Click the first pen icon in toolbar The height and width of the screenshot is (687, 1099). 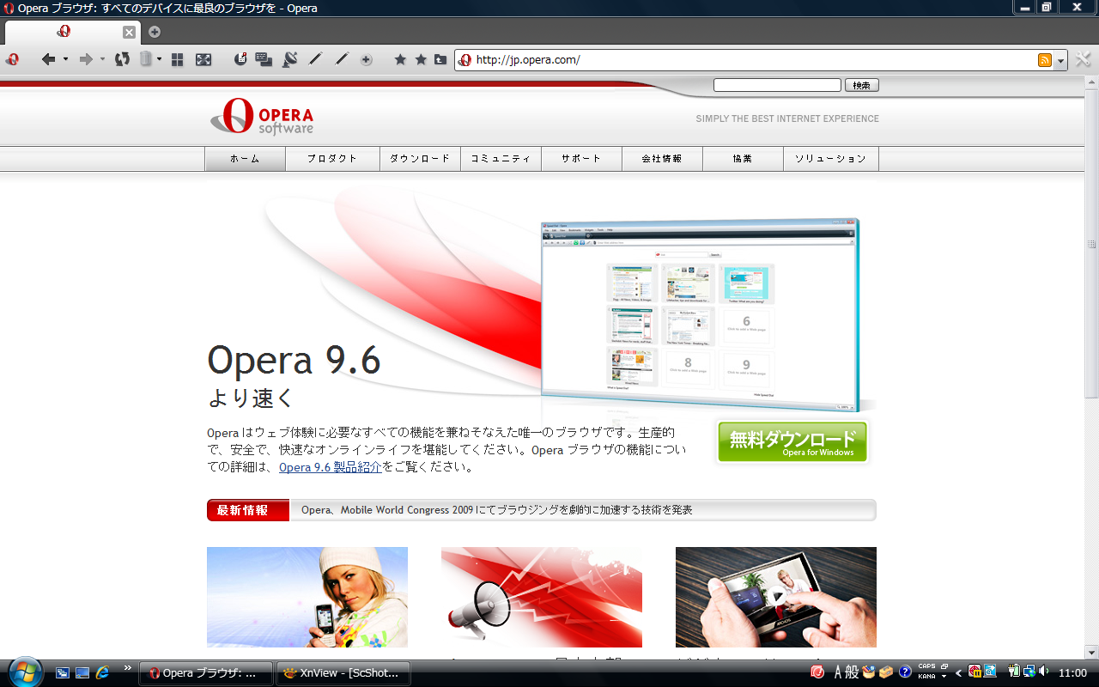[315, 59]
